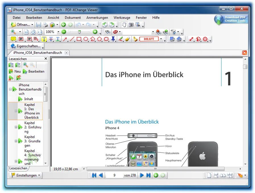The height and width of the screenshot is (193, 255).
Task: Click Fit Page zoom icon
Action: tap(33, 32)
